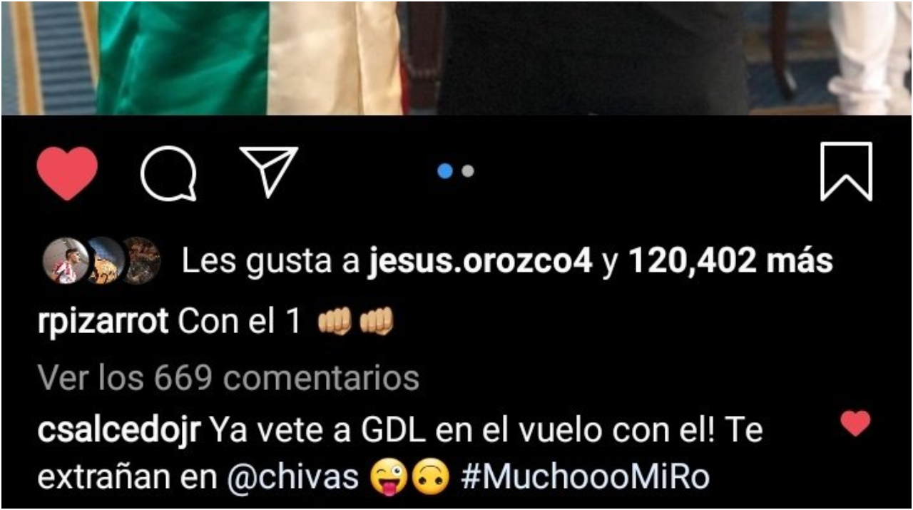The height and width of the screenshot is (510, 913).
Task: Save the post with bookmark icon
Action: [x=847, y=172]
